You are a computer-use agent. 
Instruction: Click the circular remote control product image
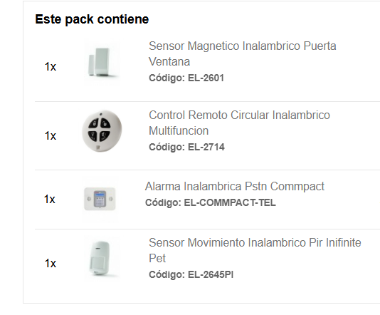[x=102, y=131]
